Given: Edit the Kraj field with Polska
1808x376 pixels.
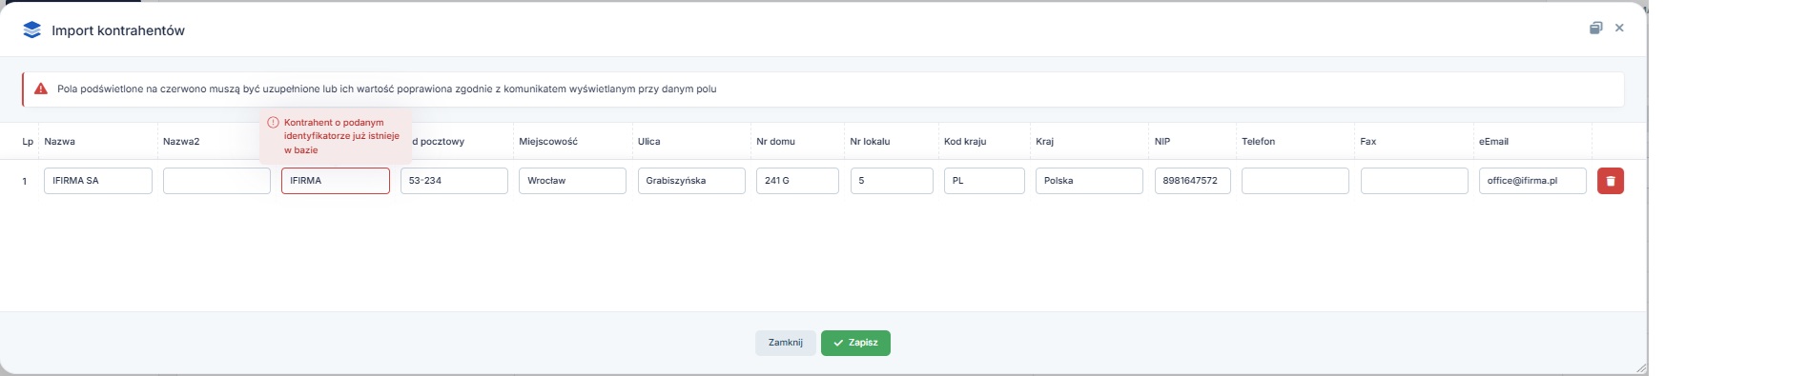Looking at the screenshot, I should [x=1089, y=181].
